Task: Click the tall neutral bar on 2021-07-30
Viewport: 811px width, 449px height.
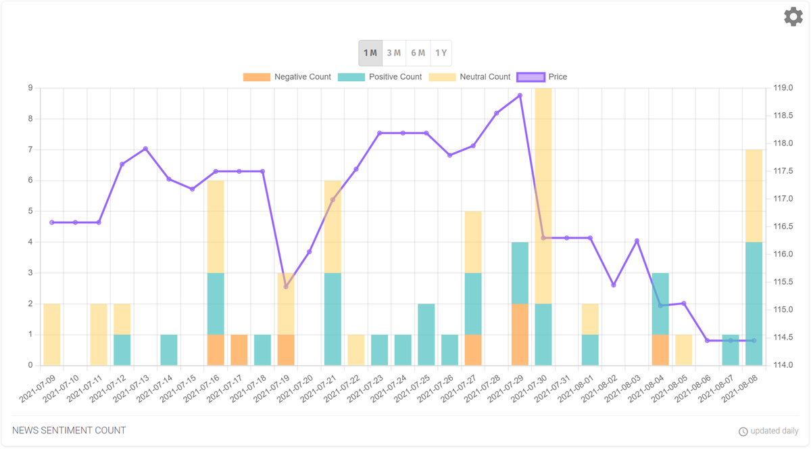Action: tap(543, 195)
